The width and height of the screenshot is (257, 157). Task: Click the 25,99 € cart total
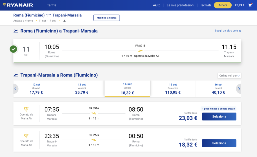click(239, 5)
